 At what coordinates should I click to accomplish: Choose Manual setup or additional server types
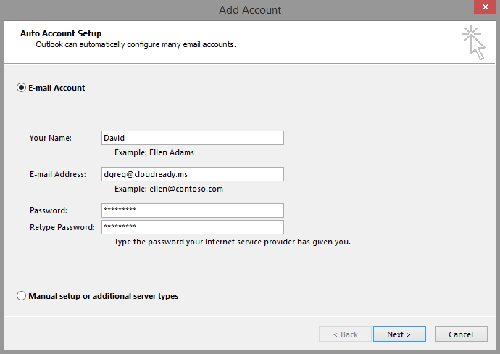point(22,296)
